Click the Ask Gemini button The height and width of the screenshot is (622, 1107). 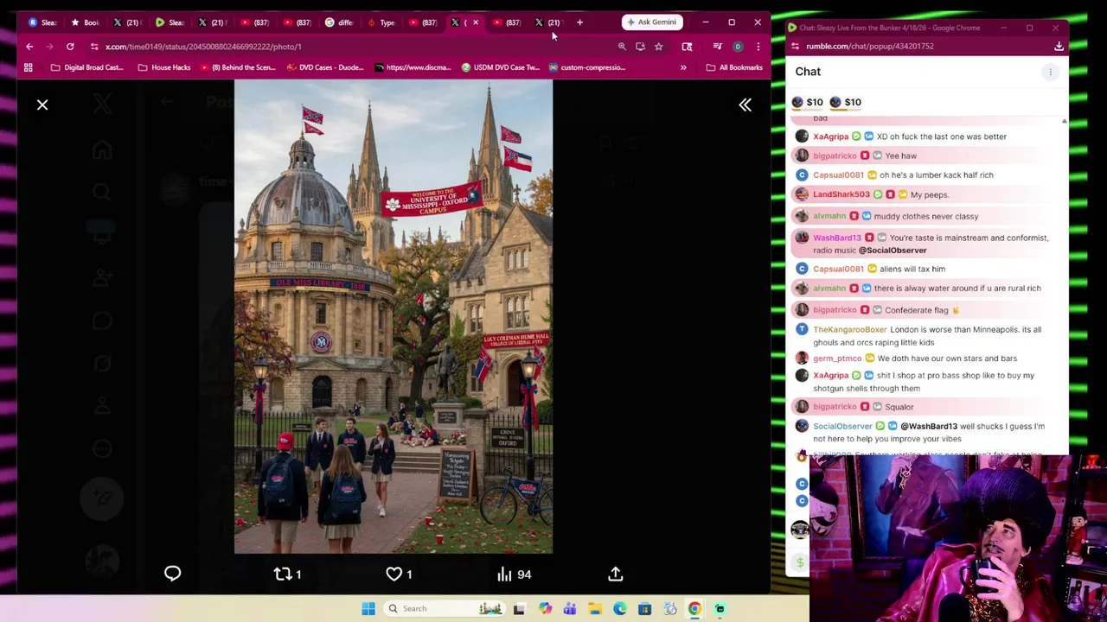(652, 22)
